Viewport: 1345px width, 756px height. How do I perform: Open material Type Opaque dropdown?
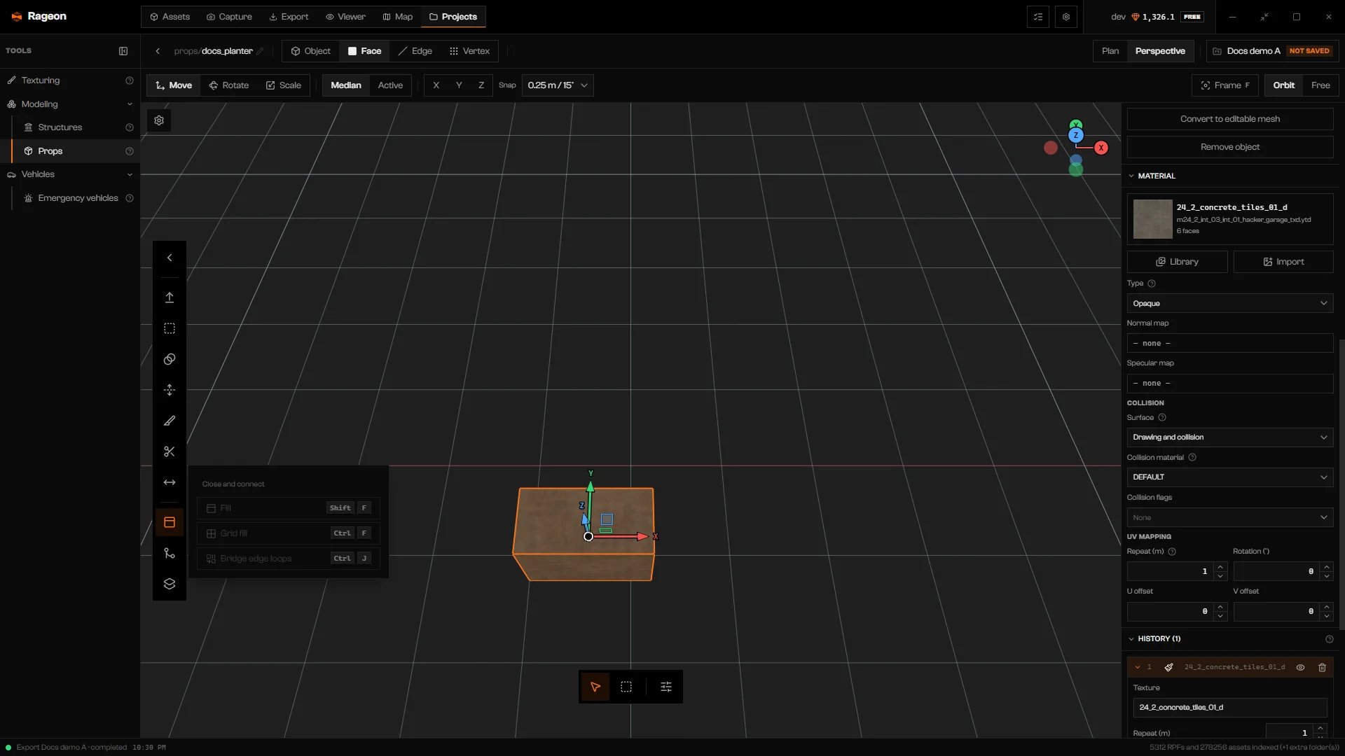click(x=1229, y=303)
